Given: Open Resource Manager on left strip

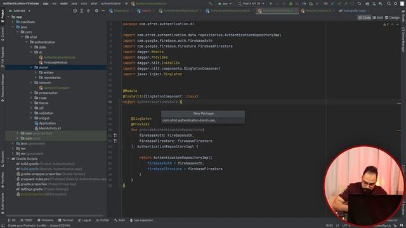Looking at the screenshot, I should click(x=3, y=88).
